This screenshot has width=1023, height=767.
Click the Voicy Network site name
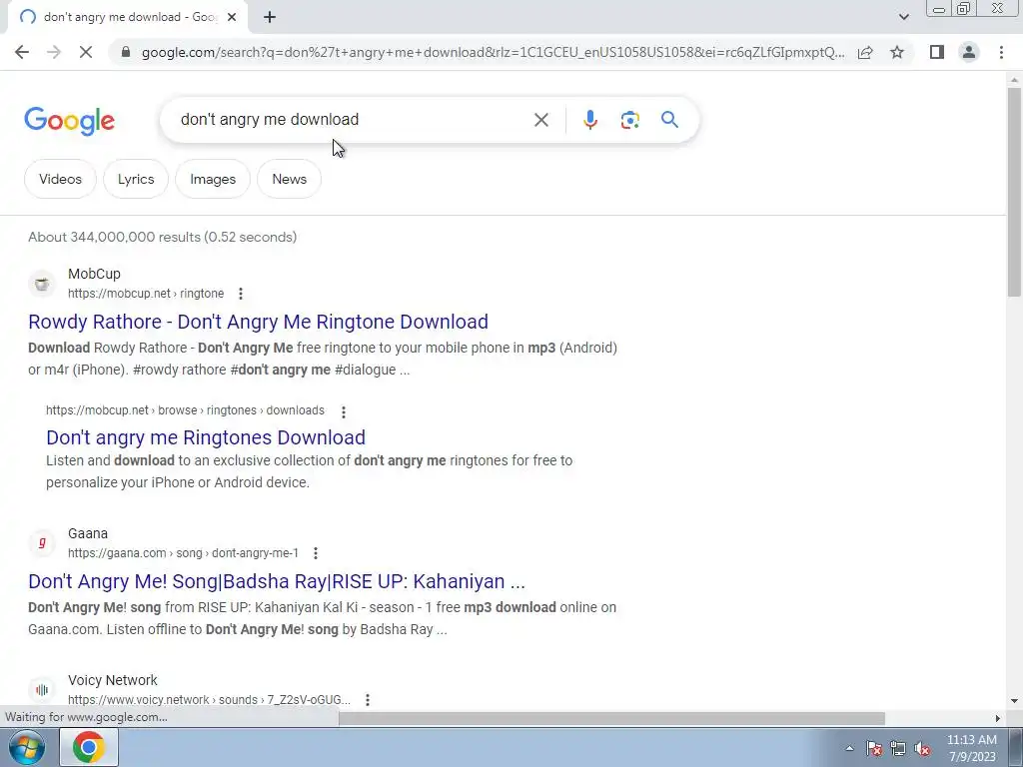click(x=112, y=680)
